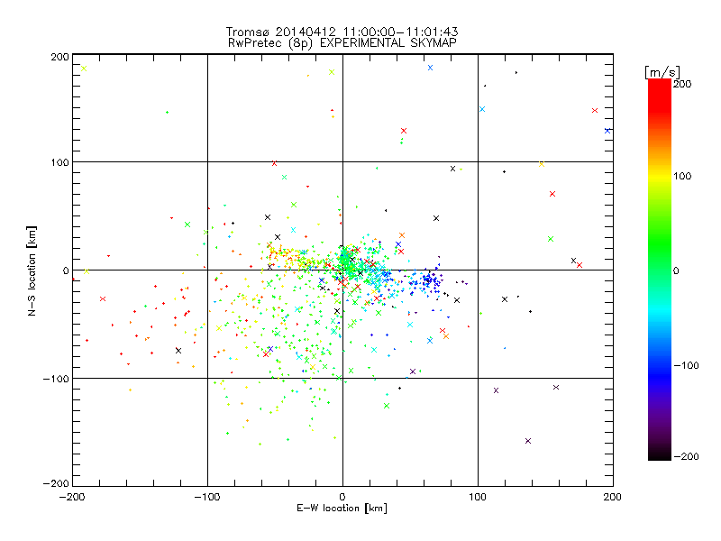
Task: Click the '0' label on the N-S axis
Action: pos(66,270)
